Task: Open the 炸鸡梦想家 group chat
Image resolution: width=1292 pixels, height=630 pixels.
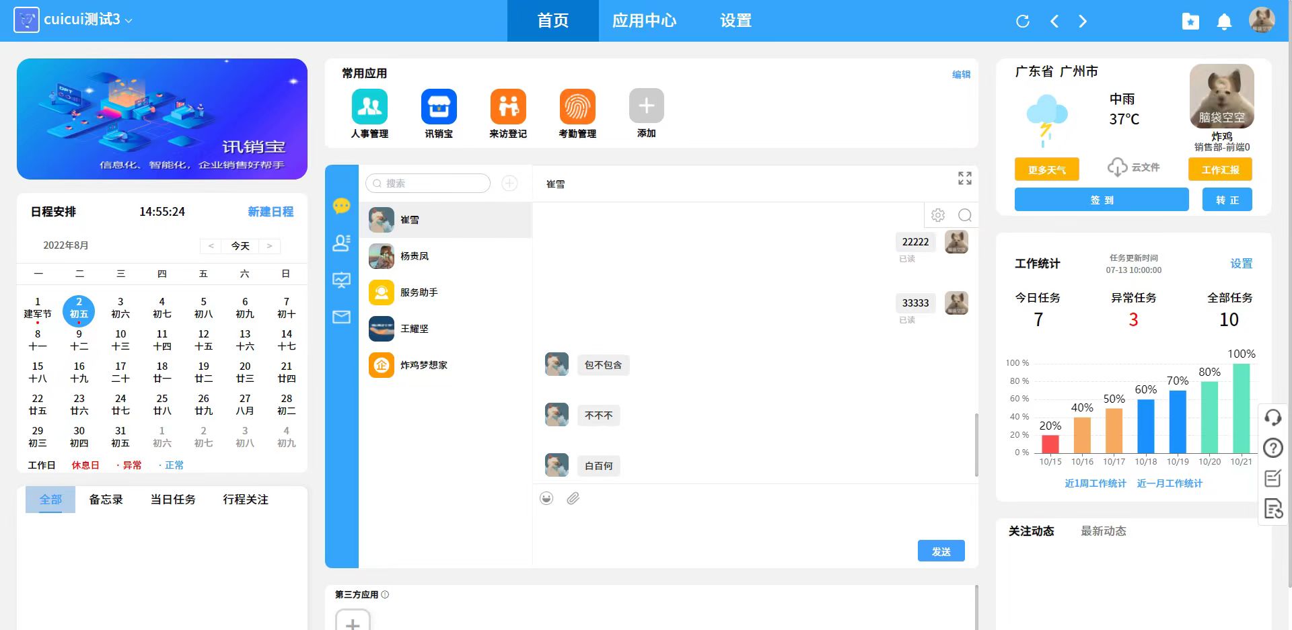Action: pos(445,365)
